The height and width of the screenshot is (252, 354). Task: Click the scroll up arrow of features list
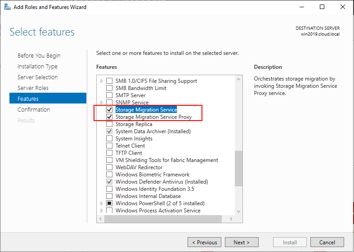tap(239, 79)
